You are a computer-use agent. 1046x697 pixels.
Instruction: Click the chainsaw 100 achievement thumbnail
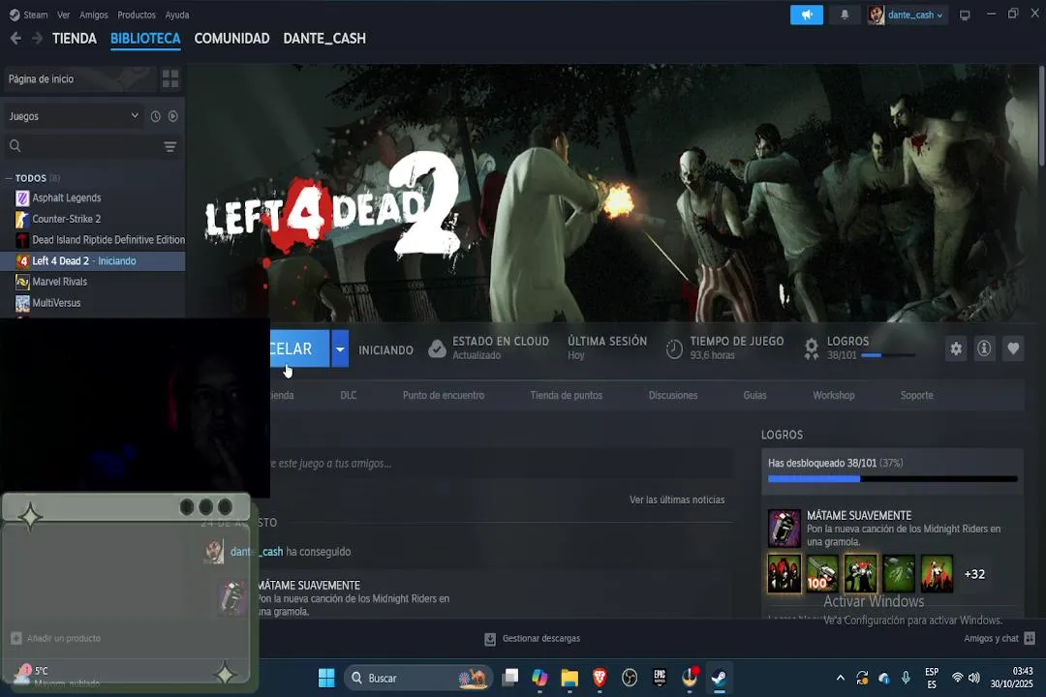pyautogui.click(x=822, y=574)
